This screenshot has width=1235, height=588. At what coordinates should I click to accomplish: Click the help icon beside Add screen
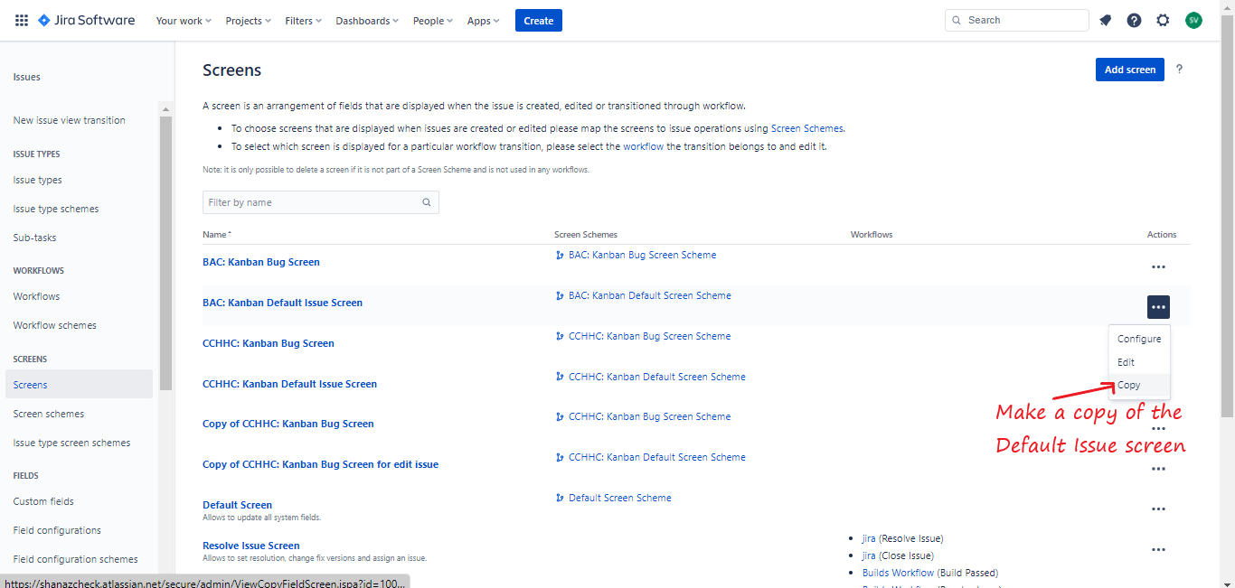(x=1179, y=70)
